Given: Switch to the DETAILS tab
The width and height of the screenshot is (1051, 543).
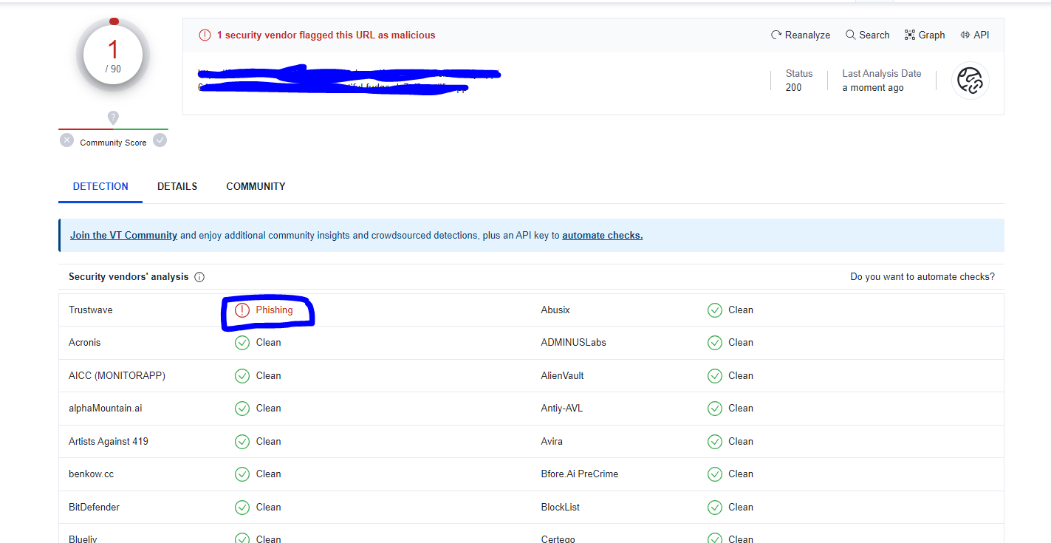Looking at the screenshot, I should 177,186.
